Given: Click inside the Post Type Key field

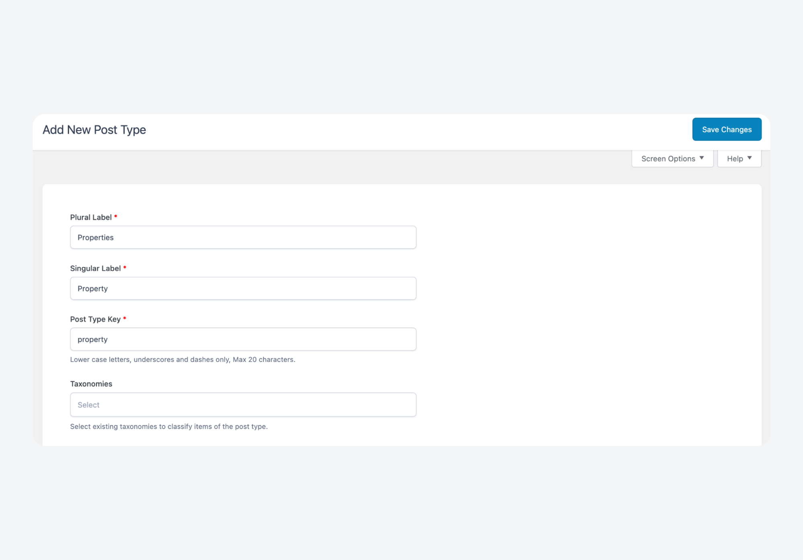Looking at the screenshot, I should pos(243,339).
